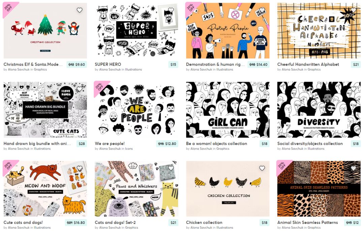
Task: Heart the Demonstration & human rights item
Action: coord(262,10)
